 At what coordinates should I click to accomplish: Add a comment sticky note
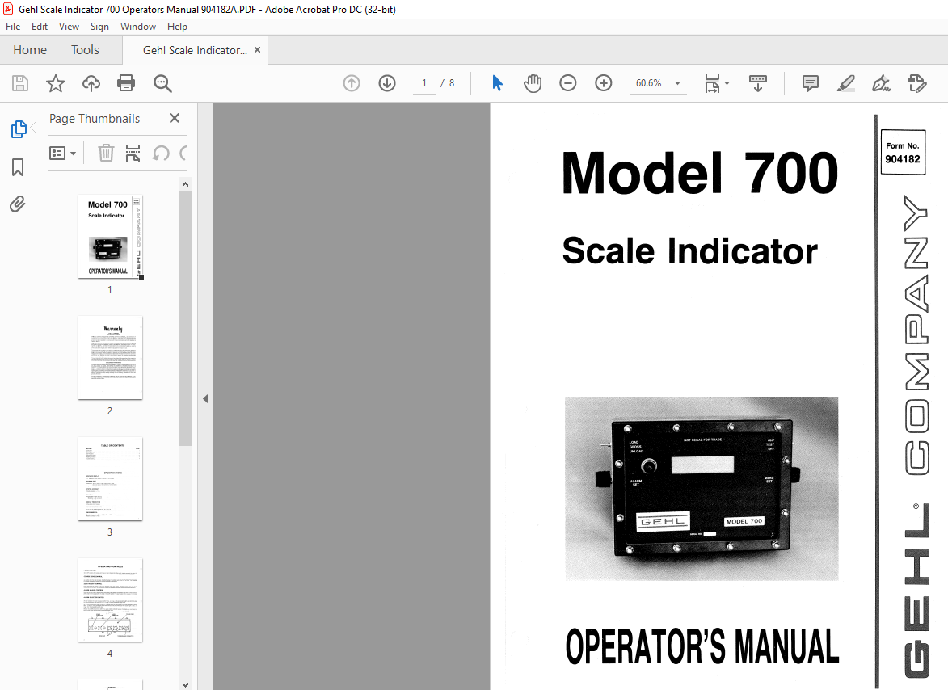(x=810, y=83)
